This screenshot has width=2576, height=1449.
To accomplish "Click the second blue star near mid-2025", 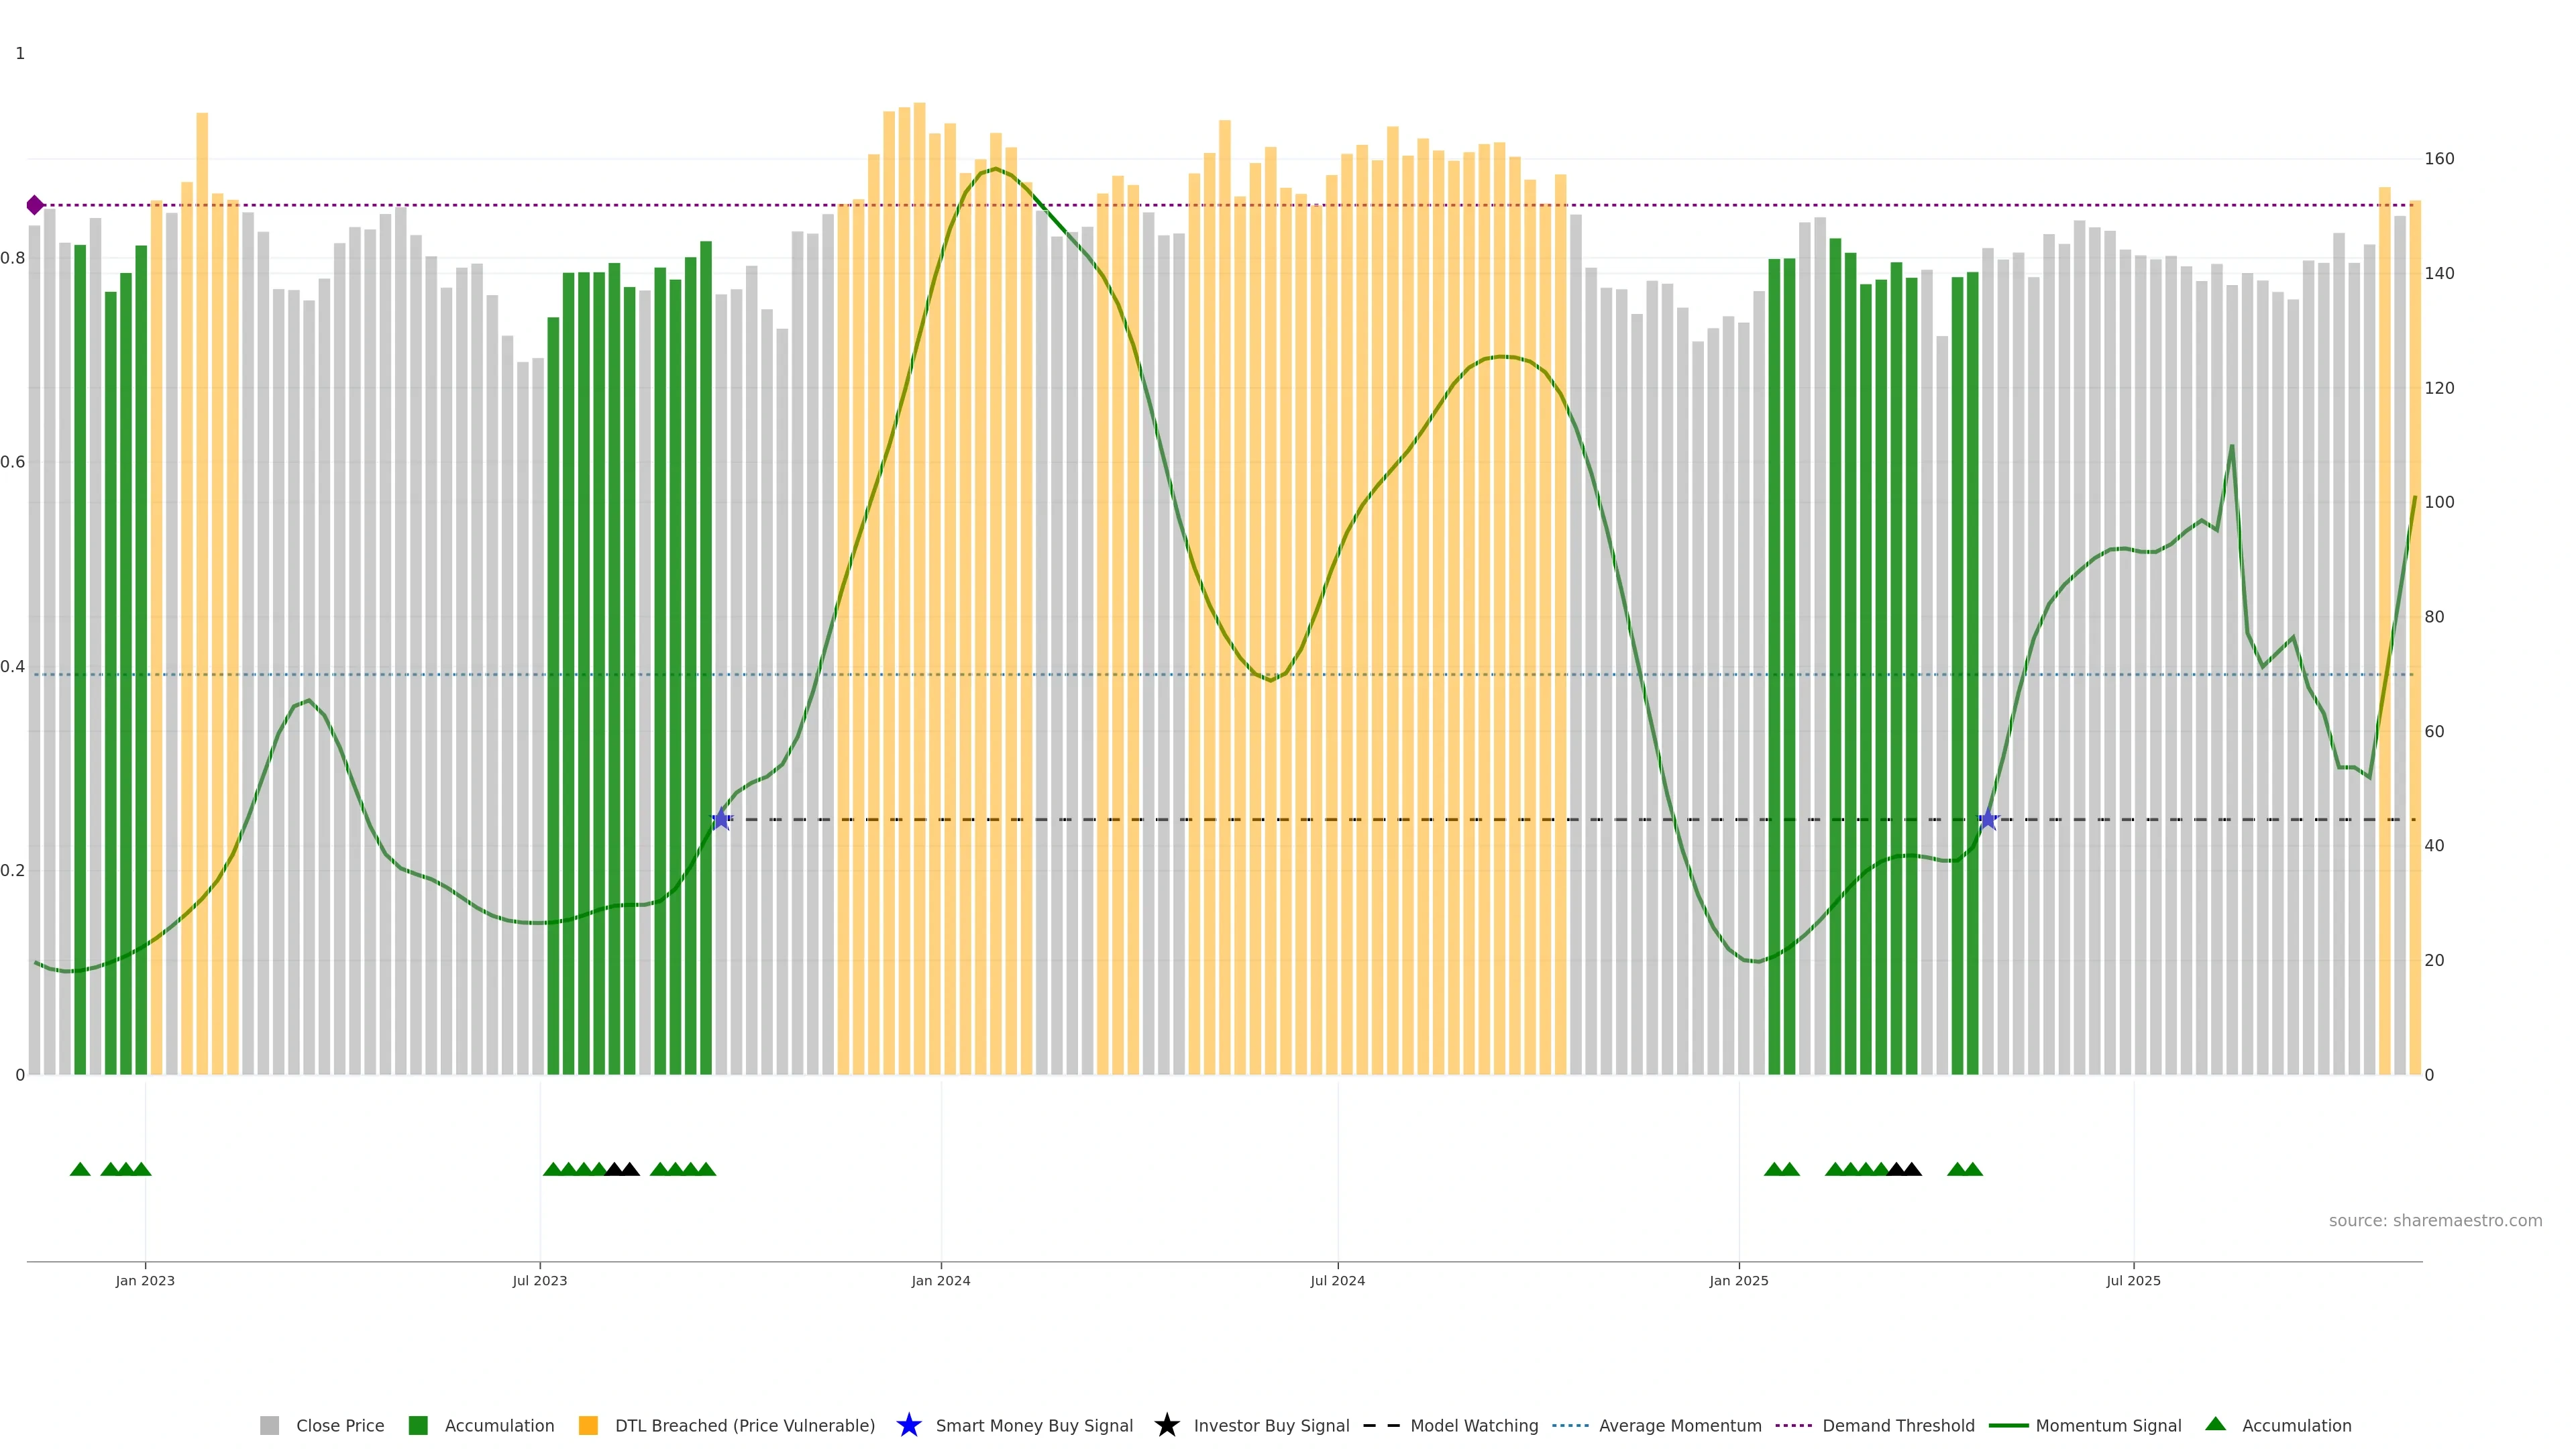I will [x=1988, y=819].
